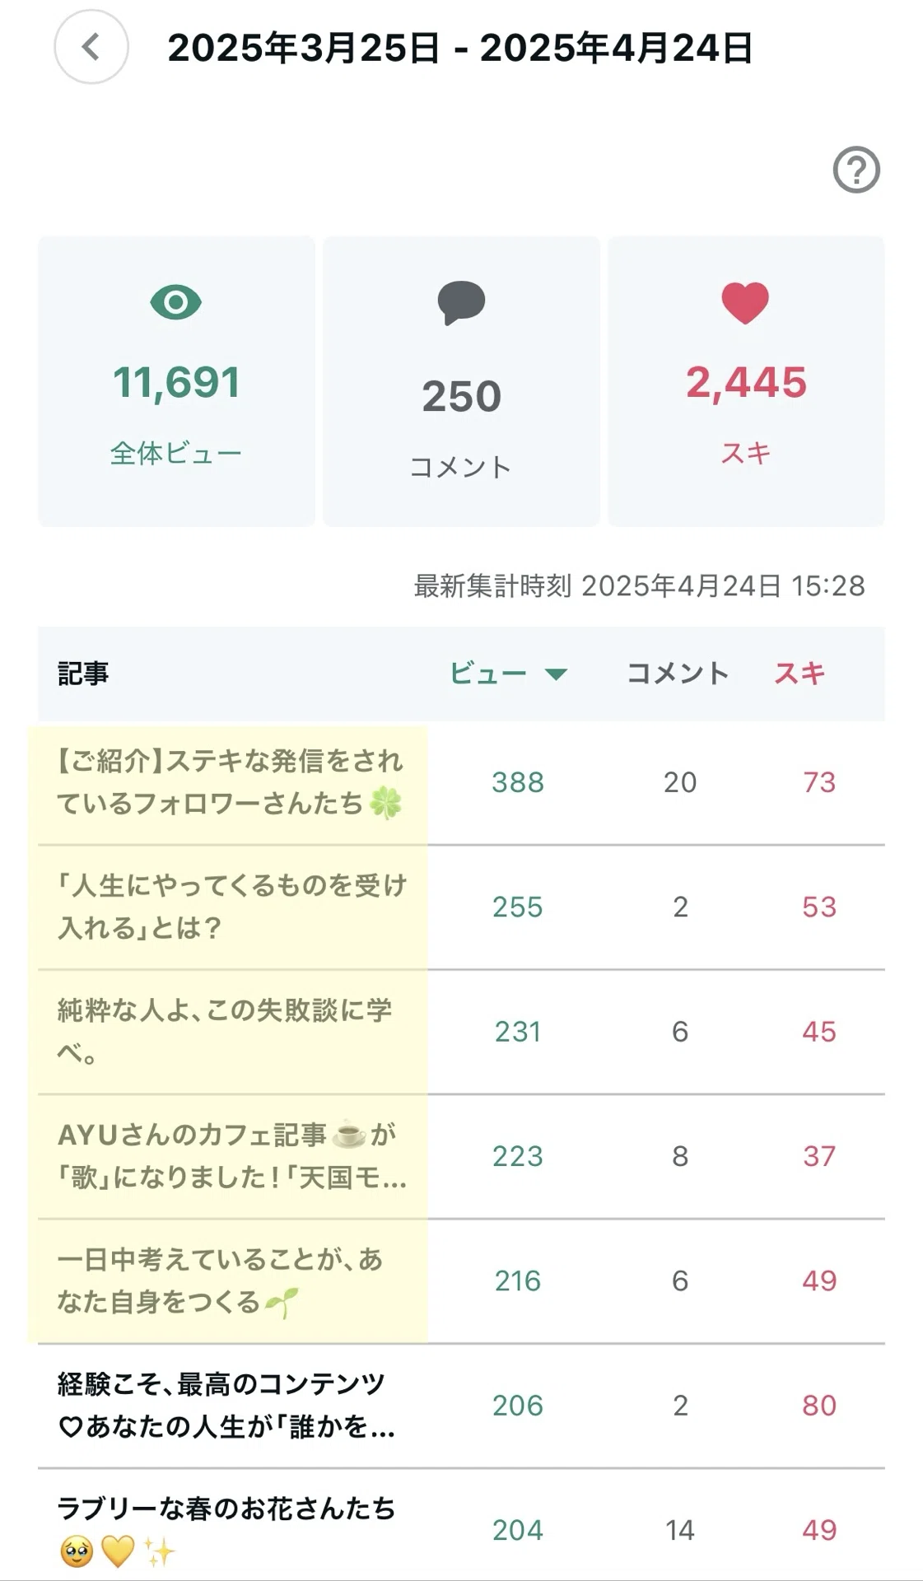
Task: Open article 【ご紹介】ステキな発信をされているフォロワーさんたち
Action: point(230,782)
